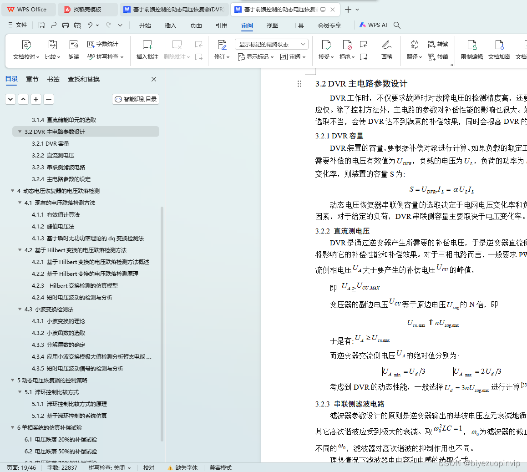Click the print icon in quick access bar
The image size is (527, 472).
tap(66, 25)
